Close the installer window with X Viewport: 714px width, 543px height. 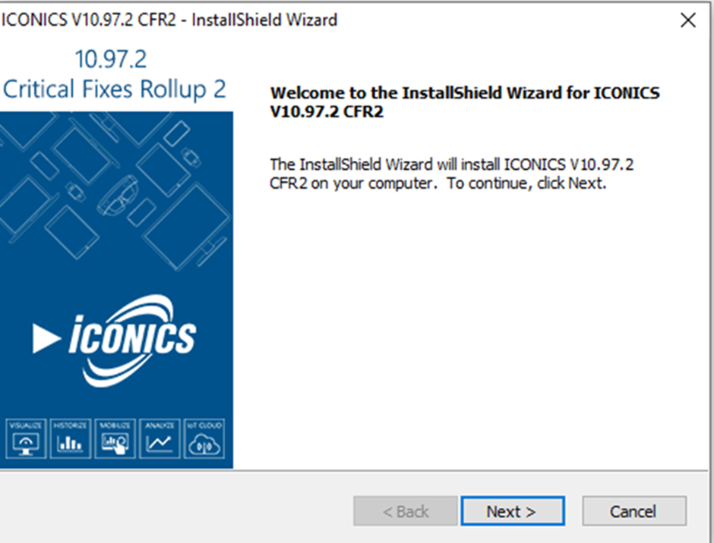pos(687,20)
